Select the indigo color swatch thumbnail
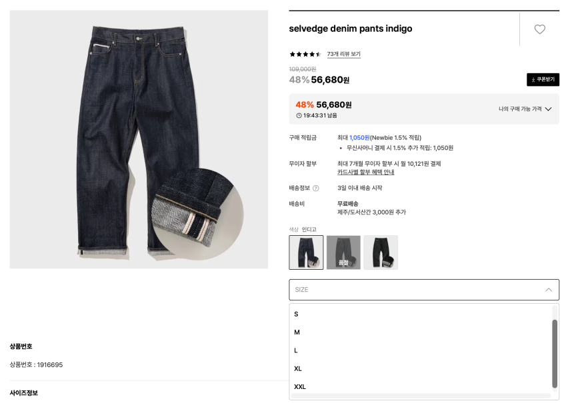Image resolution: width=566 pixels, height=403 pixels. pyautogui.click(x=306, y=252)
